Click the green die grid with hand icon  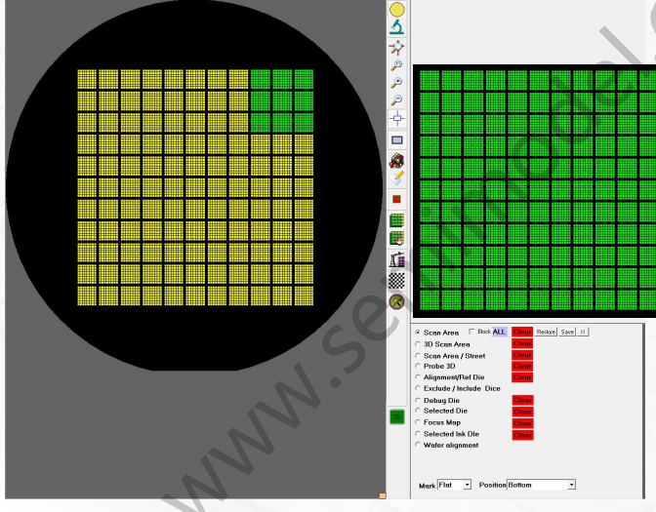396,239
